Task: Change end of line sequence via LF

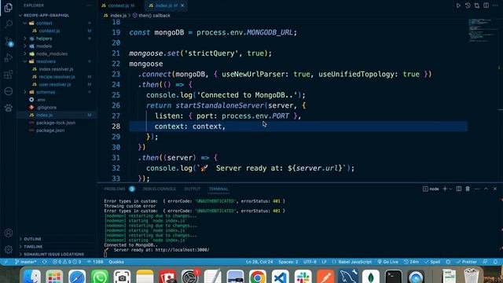Action: pyautogui.click(x=325, y=262)
